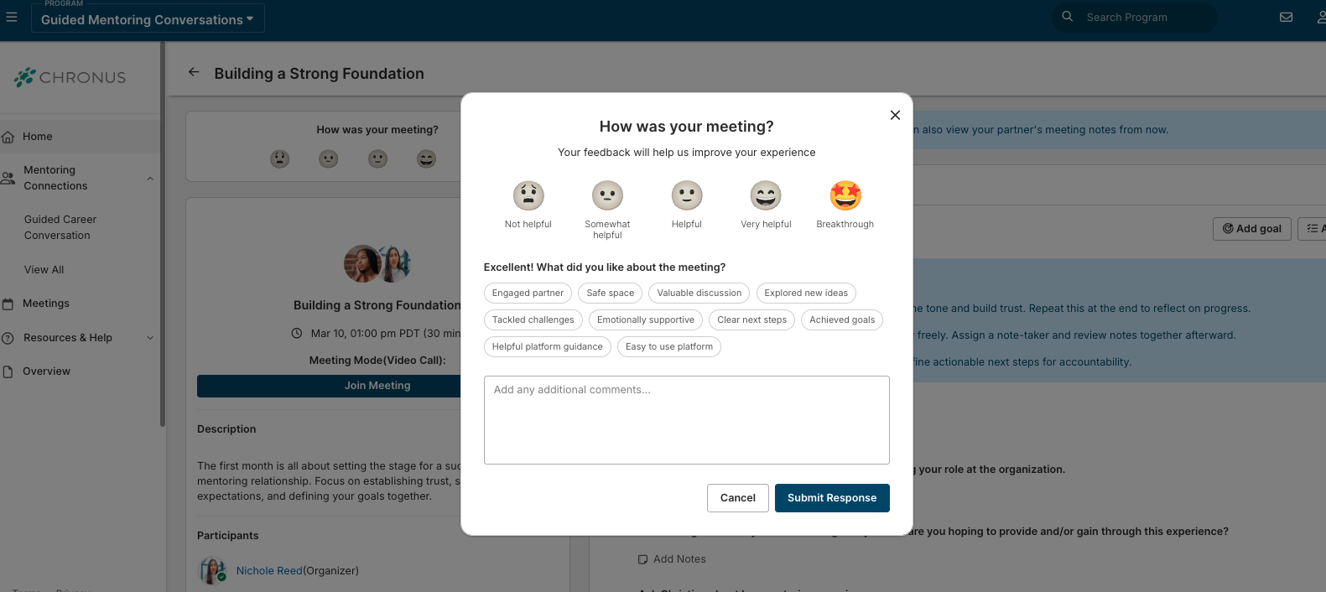Click the additional comments text area
1326x592 pixels.
pyautogui.click(x=686, y=419)
